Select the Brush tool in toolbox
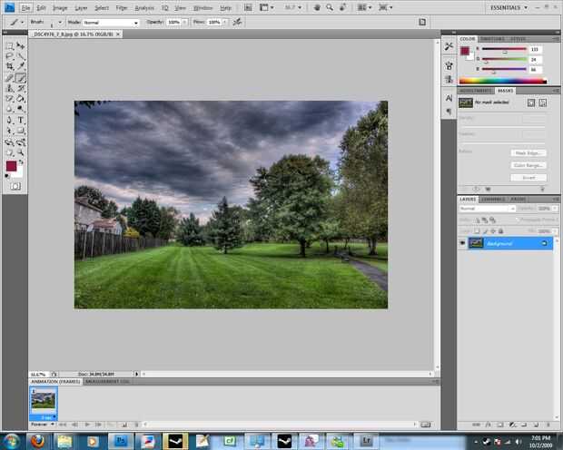This screenshot has height=450, width=563. click(21, 77)
